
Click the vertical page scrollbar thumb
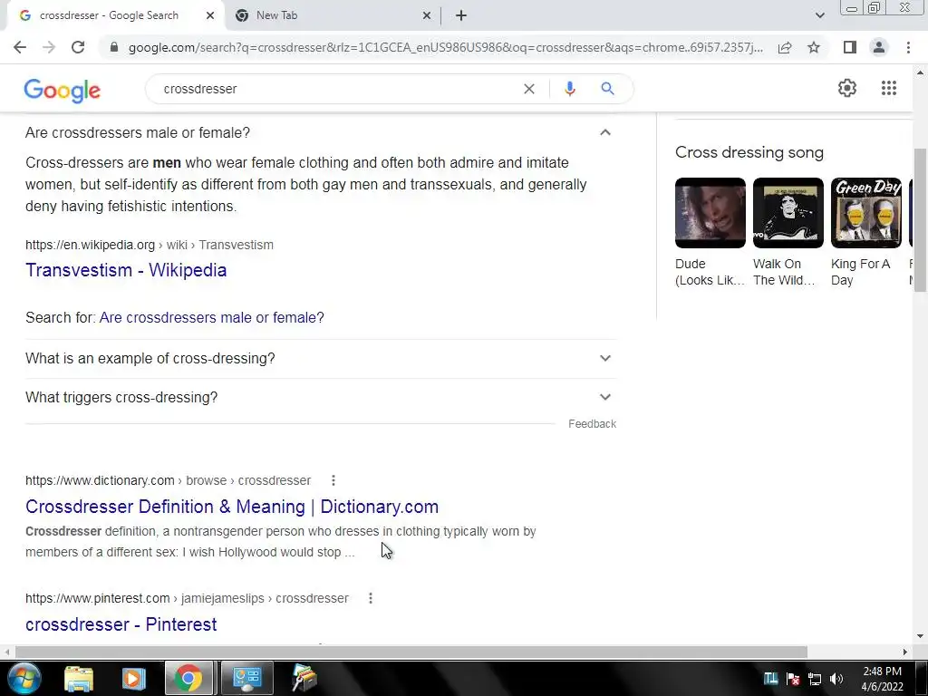pos(920,219)
